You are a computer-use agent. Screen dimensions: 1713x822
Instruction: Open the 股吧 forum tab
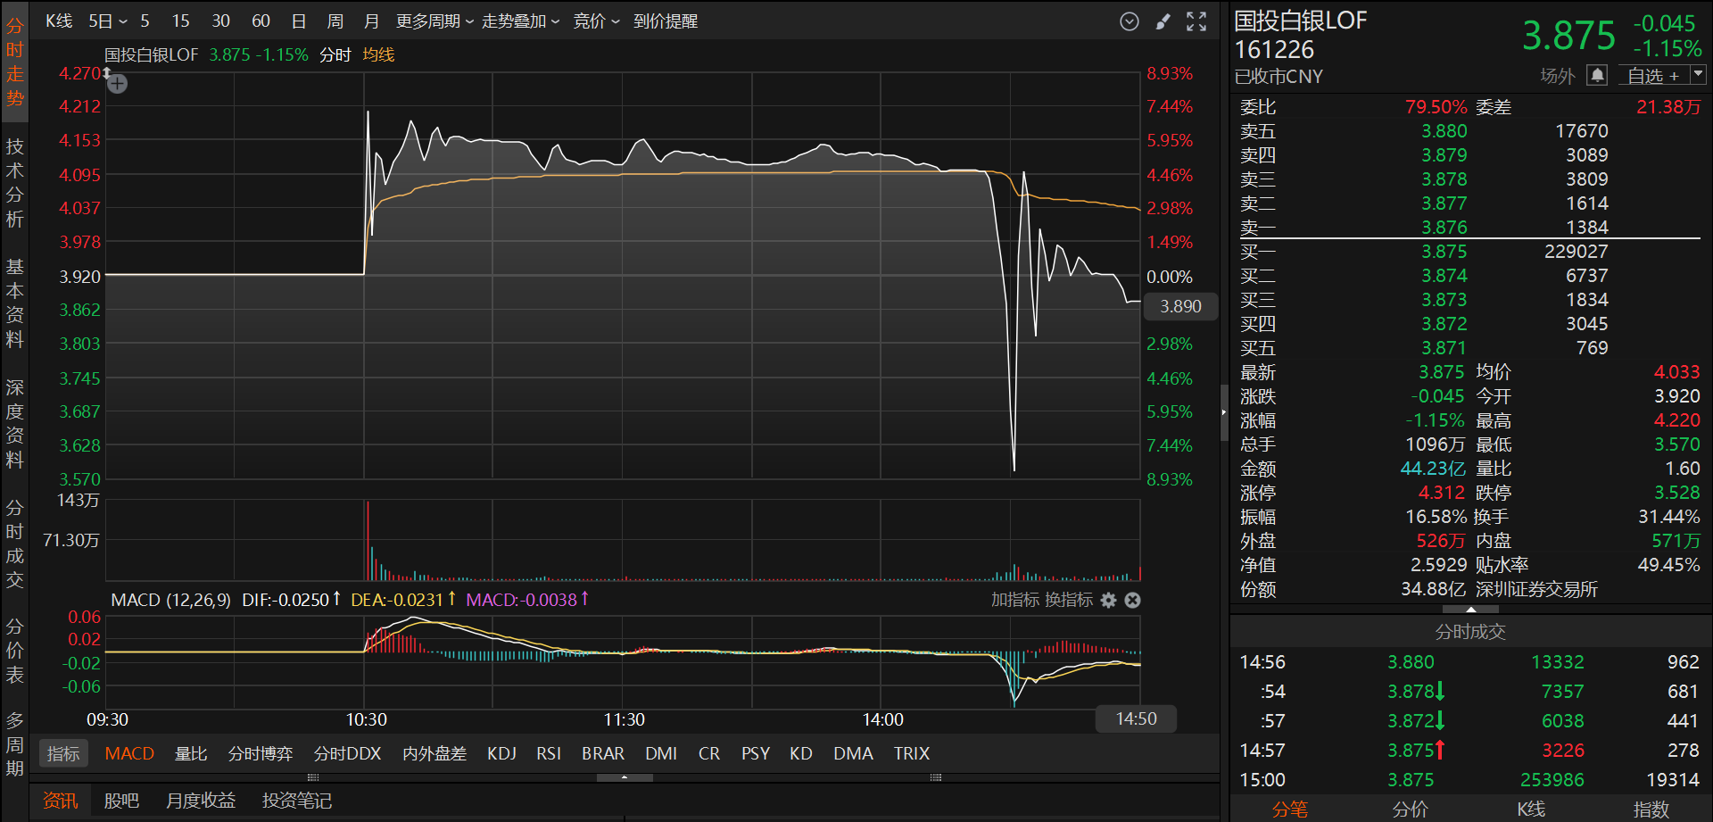click(121, 801)
